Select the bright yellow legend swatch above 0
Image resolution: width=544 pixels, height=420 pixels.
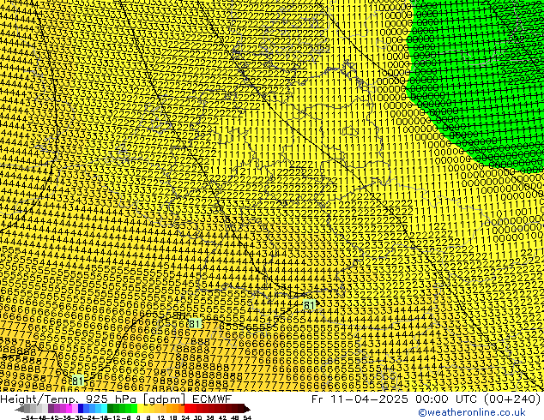pos(140,408)
